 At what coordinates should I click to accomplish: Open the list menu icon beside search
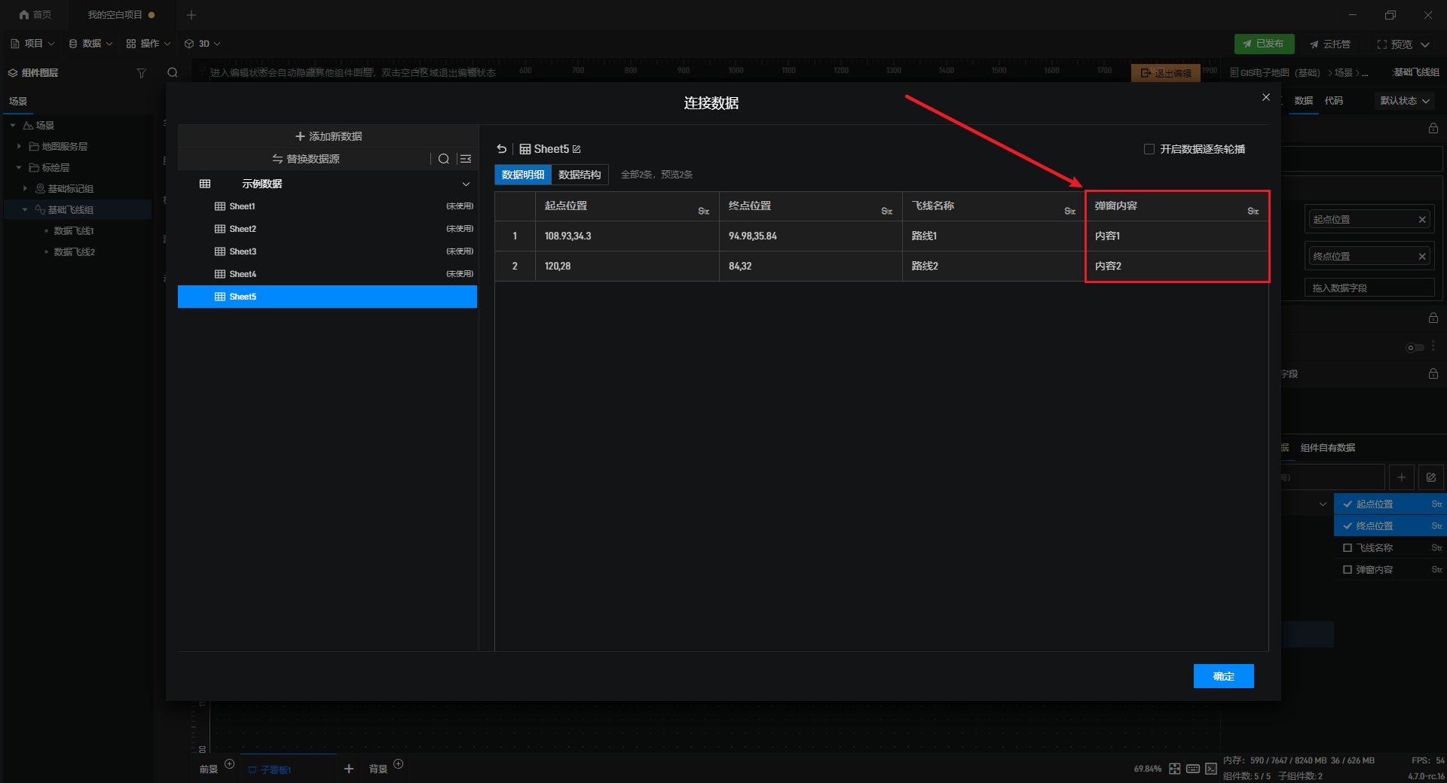coord(466,159)
